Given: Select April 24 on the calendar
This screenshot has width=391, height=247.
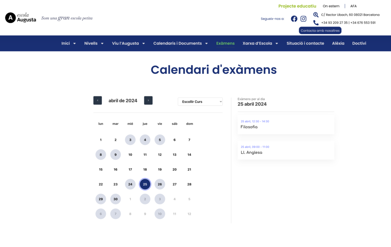Looking at the screenshot, I should point(130,184).
